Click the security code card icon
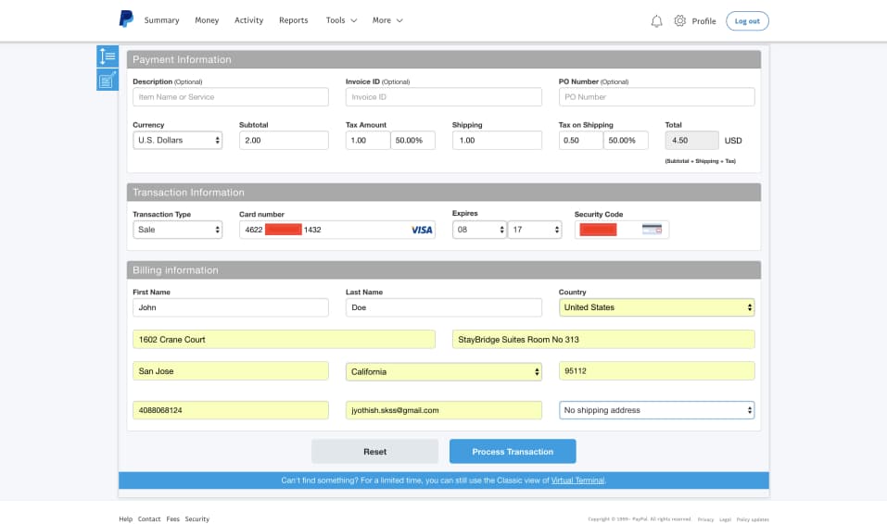The height and width of the screenshot is (524, 887). [651, 230]
